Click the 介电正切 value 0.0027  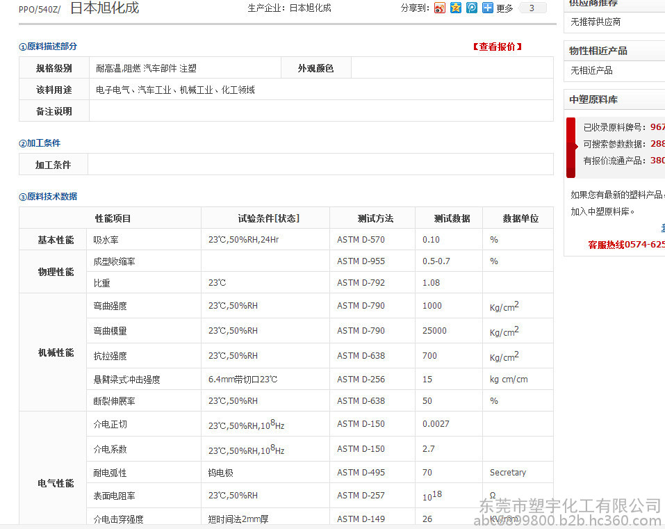coord(436,424)
